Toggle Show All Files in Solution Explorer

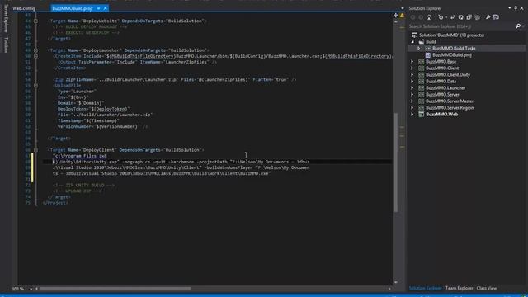(x=477, y=17)
